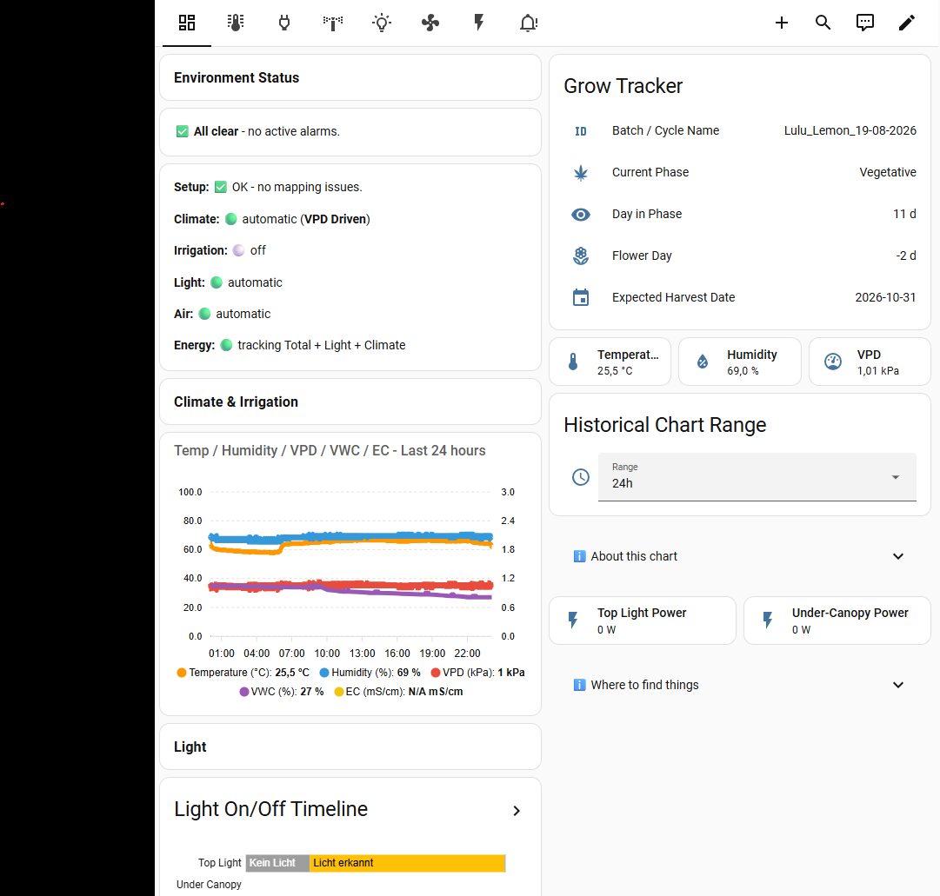The image size is (940, 896).
Task: Switch to the light bulb tab
Action: [382, 23]
